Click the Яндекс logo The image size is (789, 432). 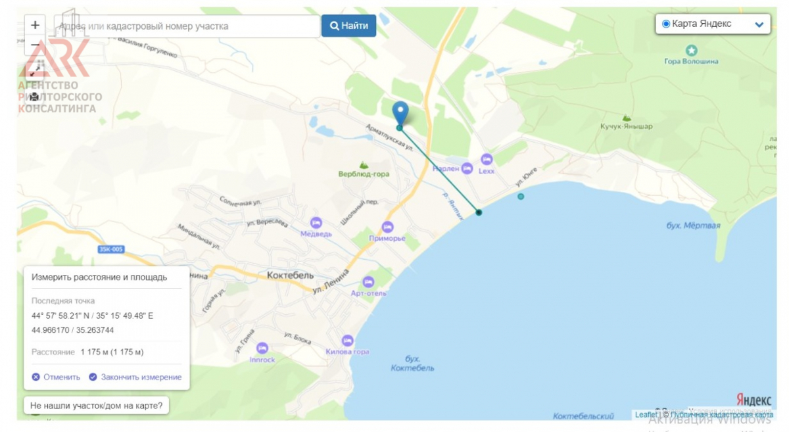tap(753, 400)
